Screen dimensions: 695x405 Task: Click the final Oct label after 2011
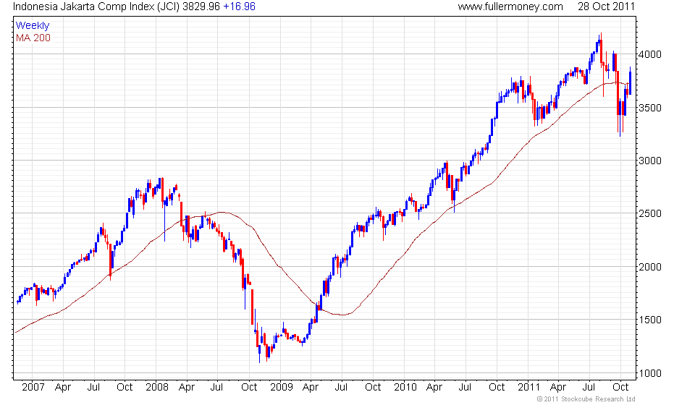tap(620, 388)
